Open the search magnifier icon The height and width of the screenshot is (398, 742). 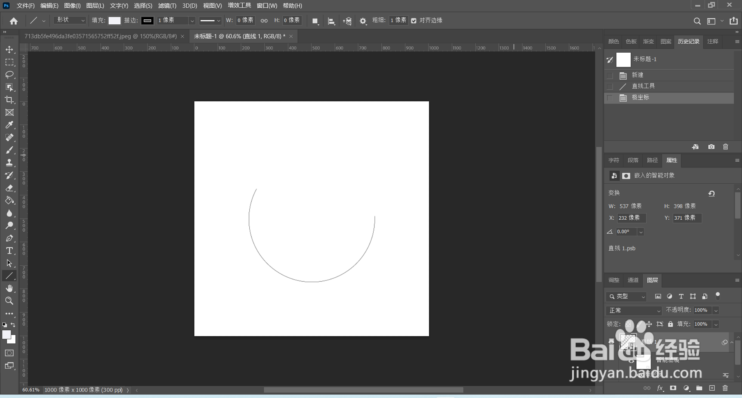pos(697,21)
